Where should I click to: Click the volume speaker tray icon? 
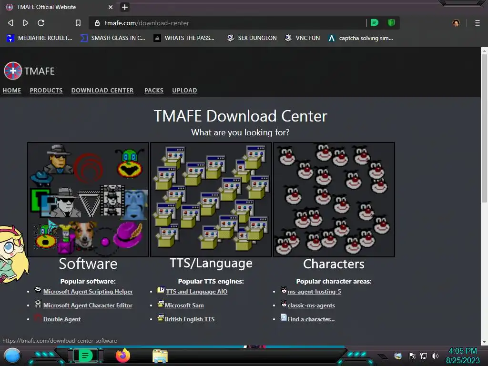[435, 356]
